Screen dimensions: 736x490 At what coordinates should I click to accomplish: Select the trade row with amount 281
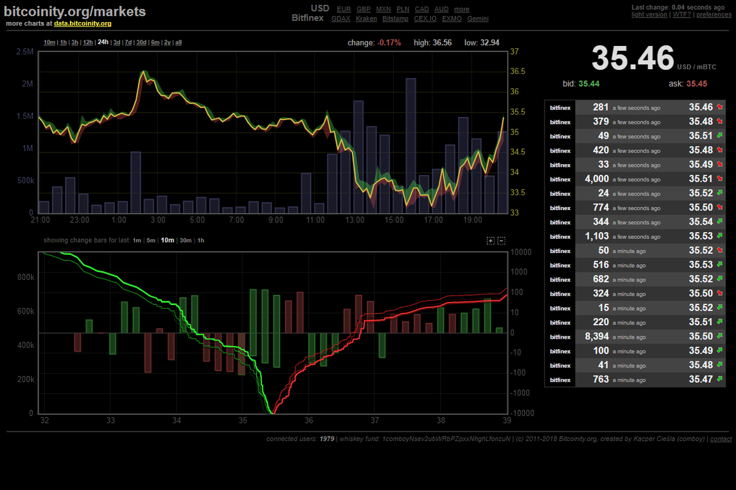coord(635,107)
